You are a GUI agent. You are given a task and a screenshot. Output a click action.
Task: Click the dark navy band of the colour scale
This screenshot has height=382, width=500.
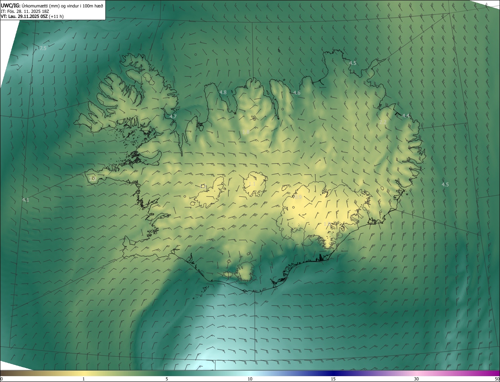click(333, 373)
